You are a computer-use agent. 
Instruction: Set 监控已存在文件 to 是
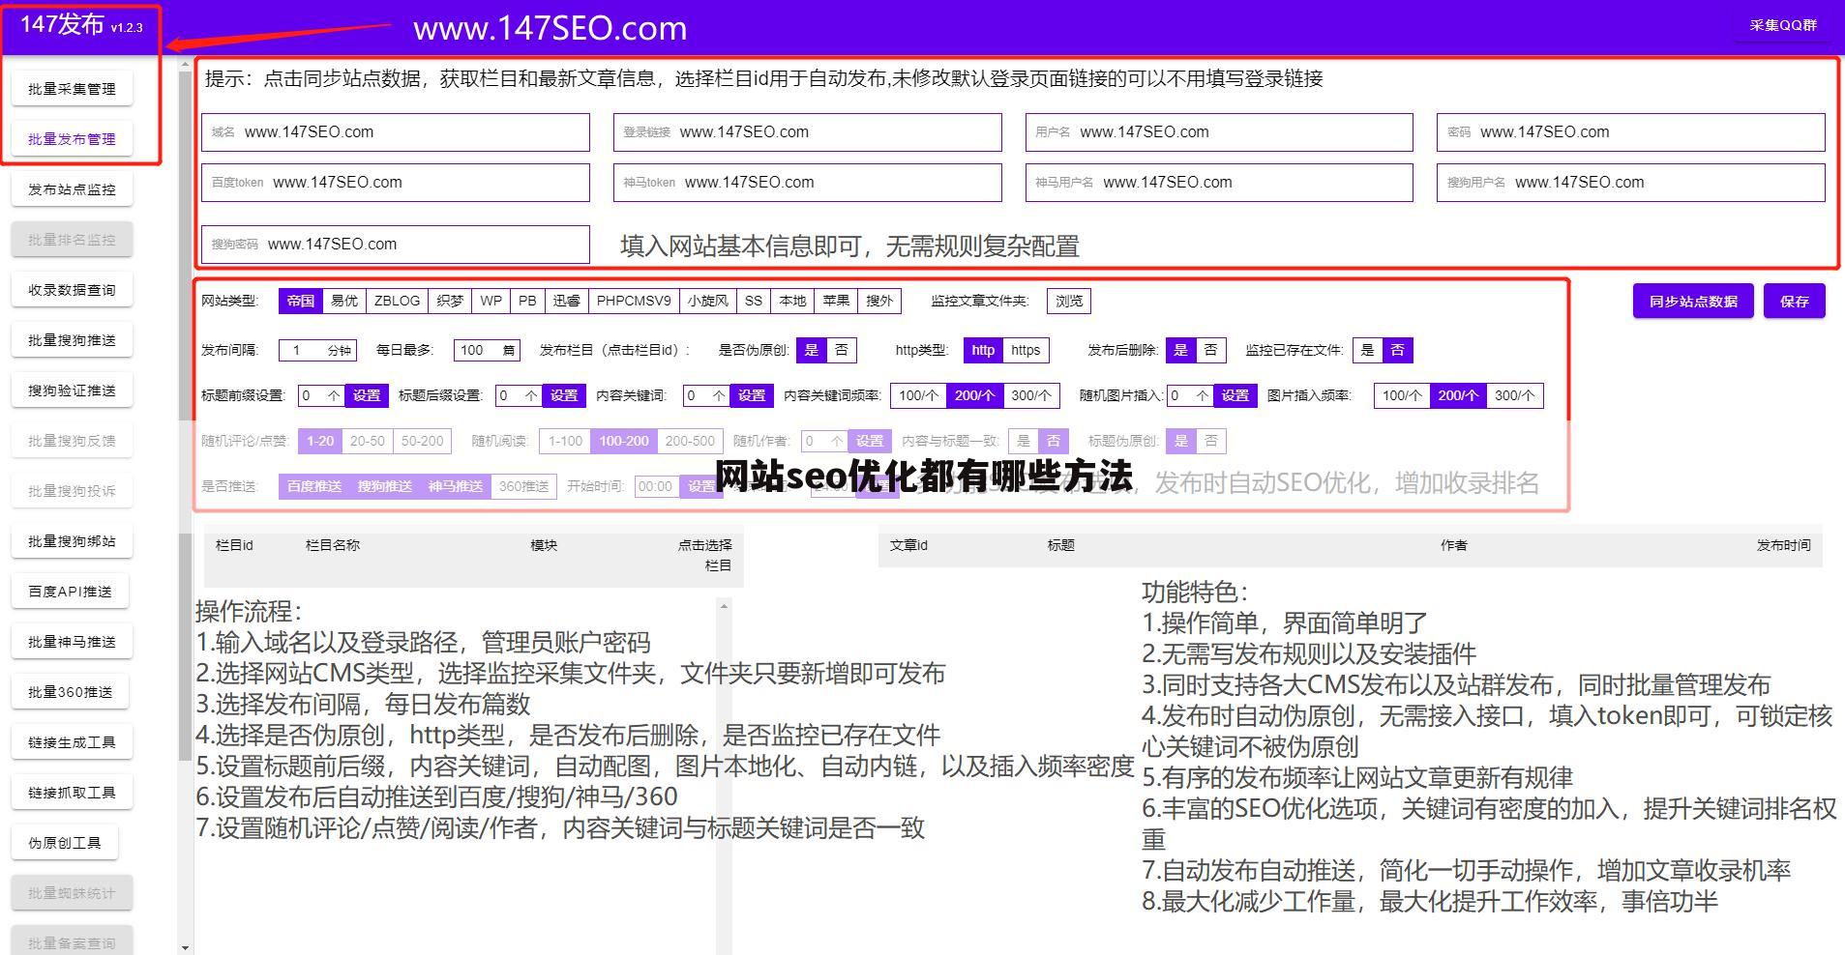pos(1367,350)
